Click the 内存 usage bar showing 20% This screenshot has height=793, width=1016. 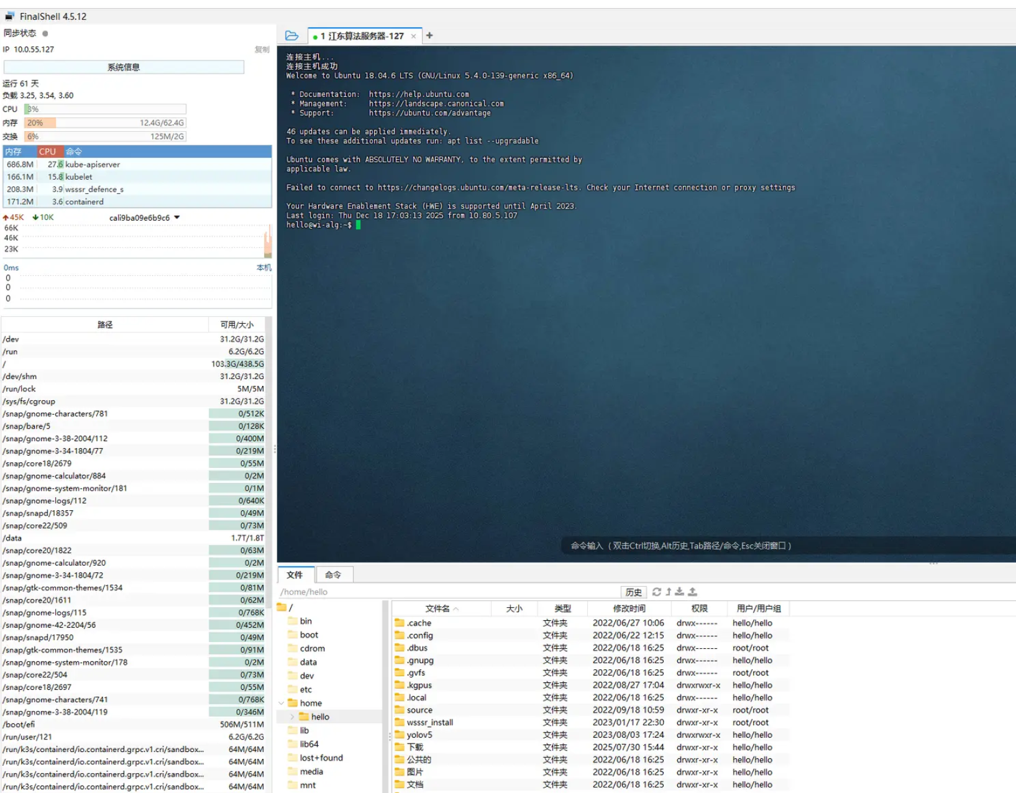point(105,123)
